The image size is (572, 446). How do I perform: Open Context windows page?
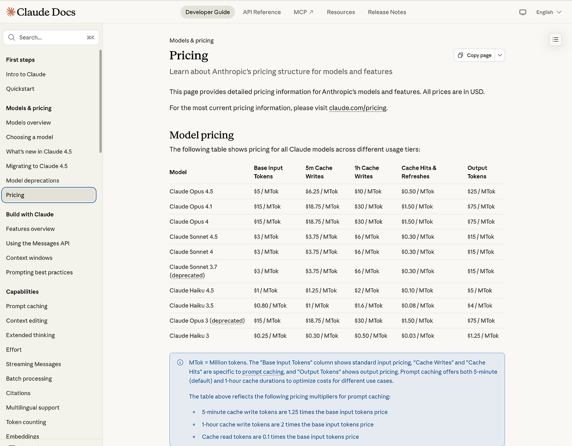[x=29, y=258]
